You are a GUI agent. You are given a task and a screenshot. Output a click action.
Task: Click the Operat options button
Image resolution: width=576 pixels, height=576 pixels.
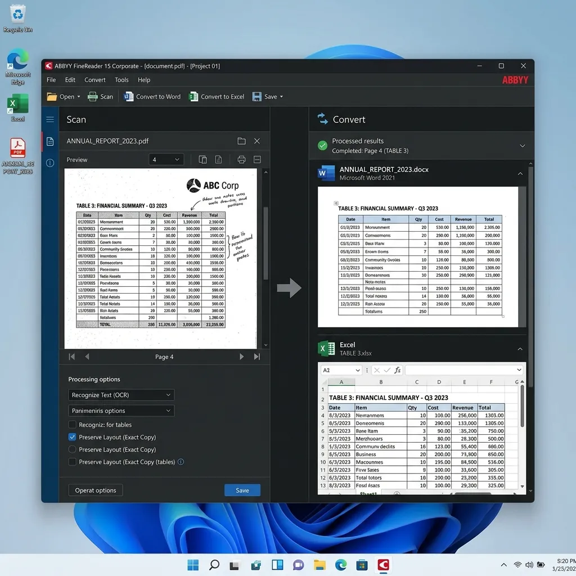coord(96,490)
